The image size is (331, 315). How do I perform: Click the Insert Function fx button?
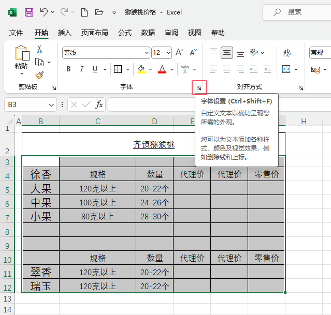click(x=99, y=104)
